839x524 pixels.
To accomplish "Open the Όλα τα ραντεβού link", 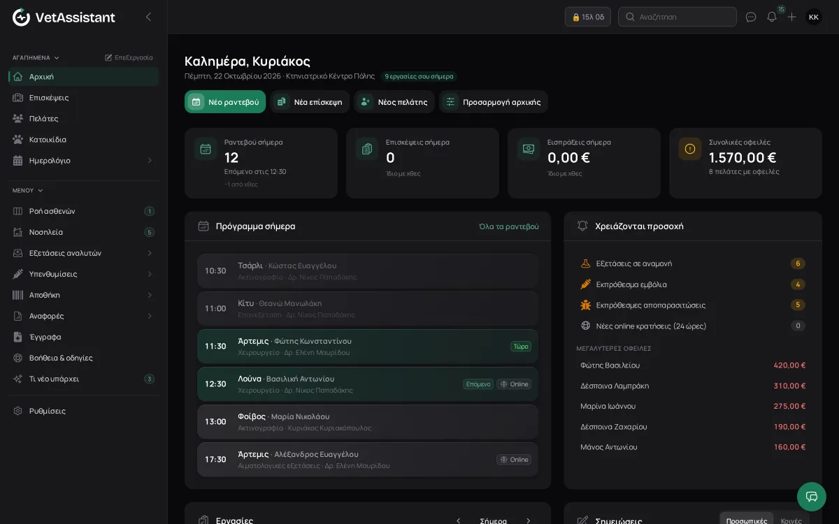I will (509, 226).
